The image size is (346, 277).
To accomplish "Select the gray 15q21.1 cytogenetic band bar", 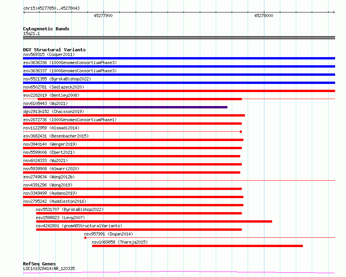I will coord(179,38).
